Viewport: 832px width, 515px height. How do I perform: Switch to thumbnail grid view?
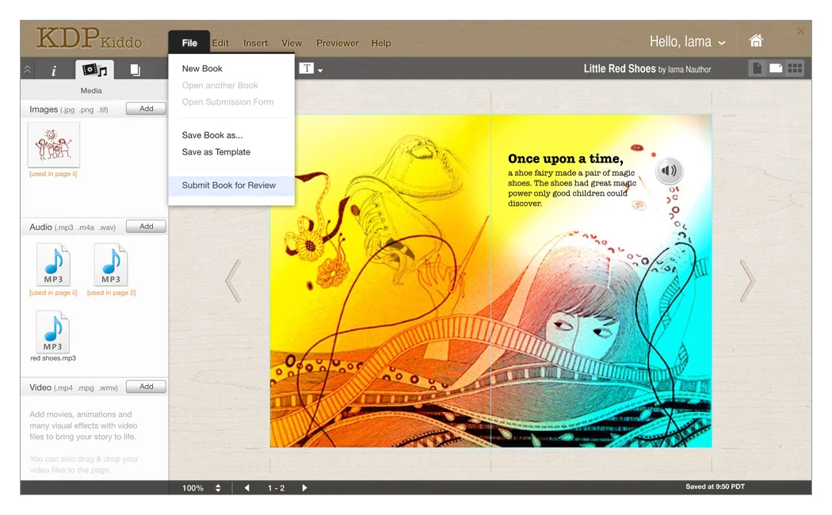coord(795,69)
